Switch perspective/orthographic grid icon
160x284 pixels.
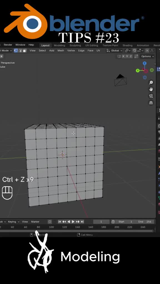151,103
